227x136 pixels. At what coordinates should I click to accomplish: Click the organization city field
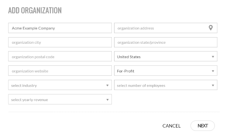tap(60, 42)
